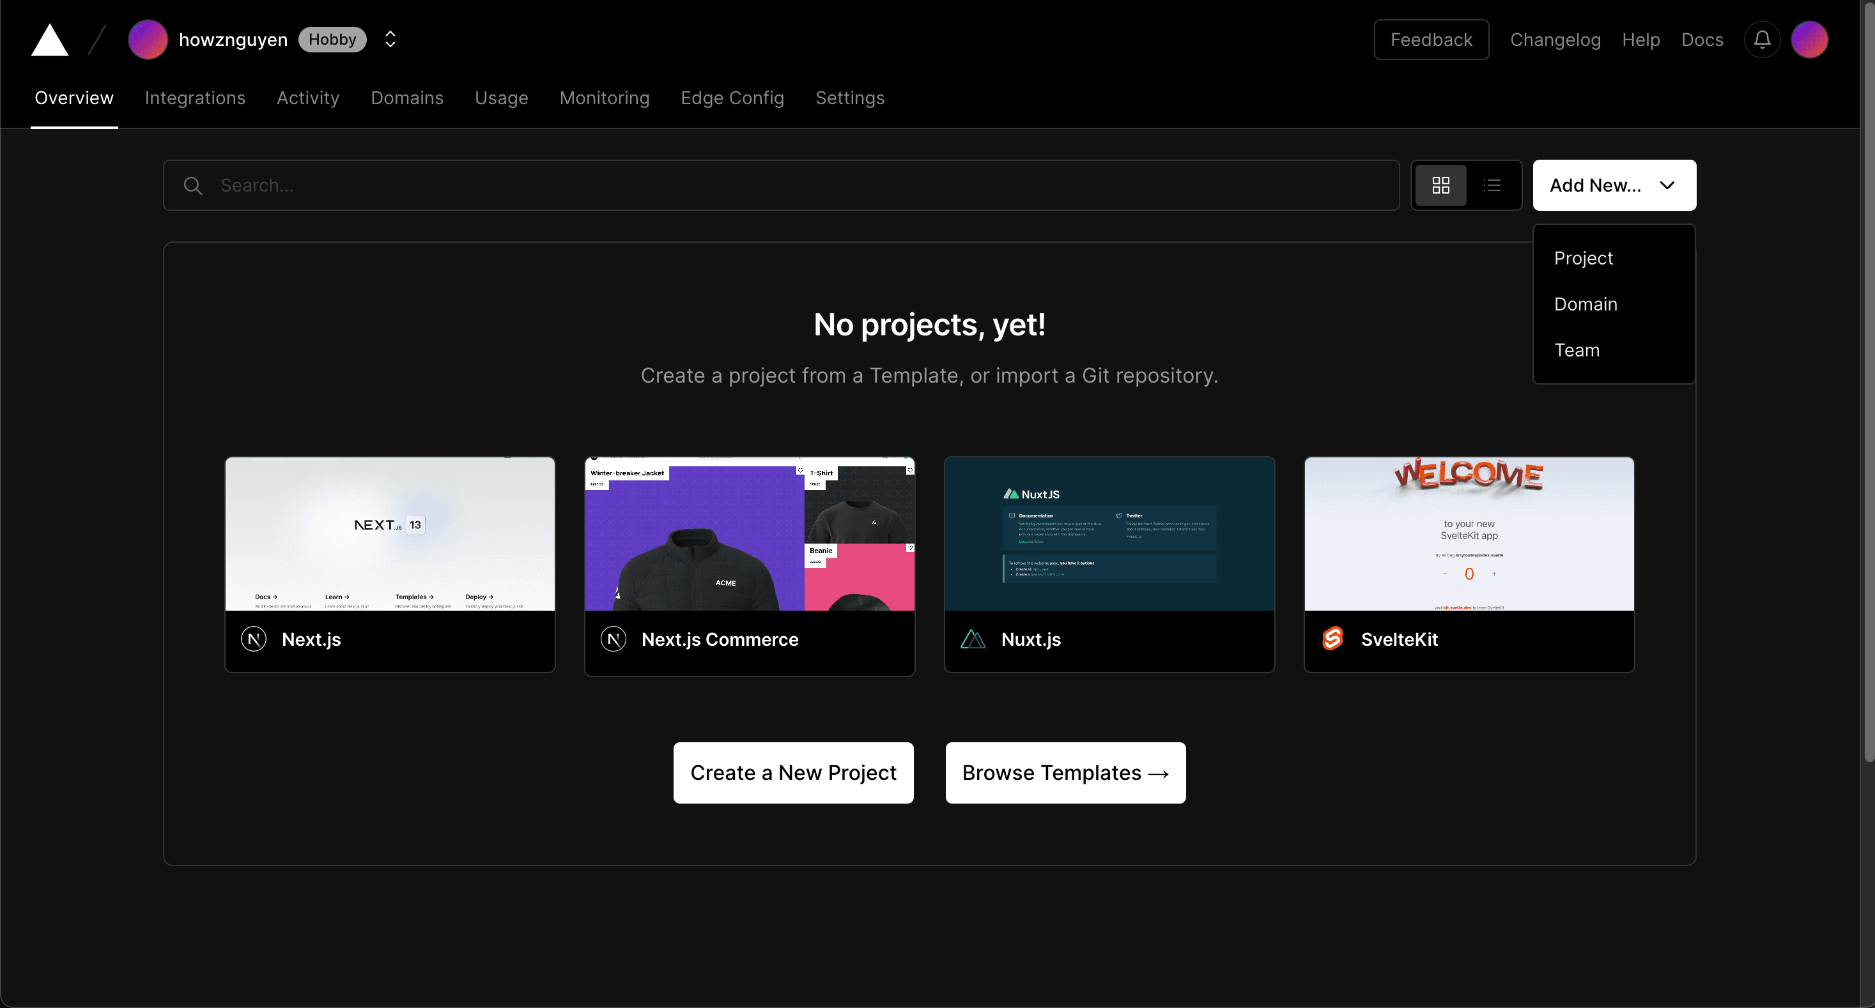This screenshot has height=1008, width=1875.
Task: Open the Docs link
Action: pyautogui.click(x=1702, y=40)
